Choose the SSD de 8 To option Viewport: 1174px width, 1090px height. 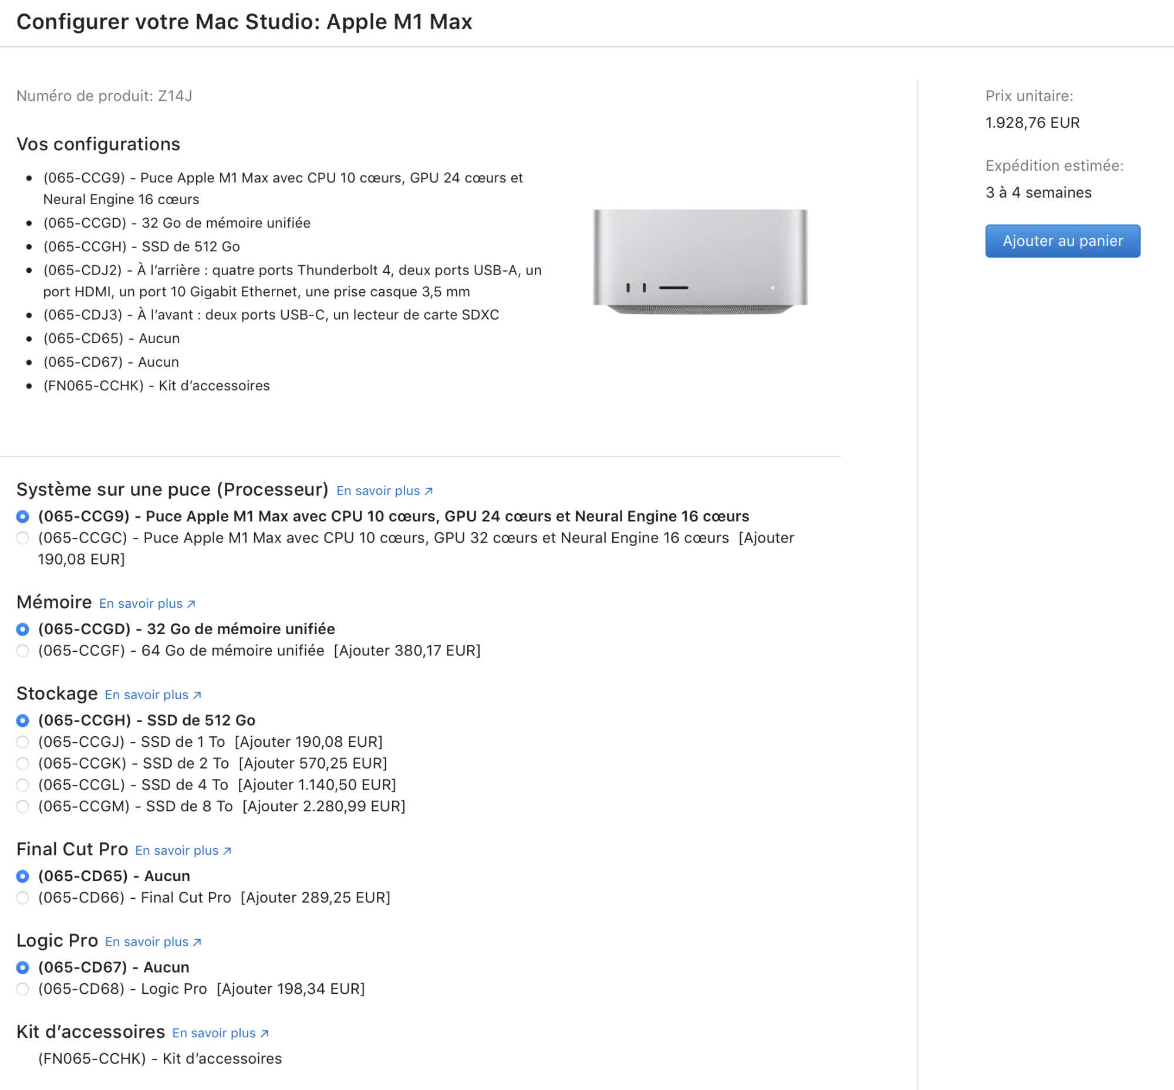pos(22,806)
